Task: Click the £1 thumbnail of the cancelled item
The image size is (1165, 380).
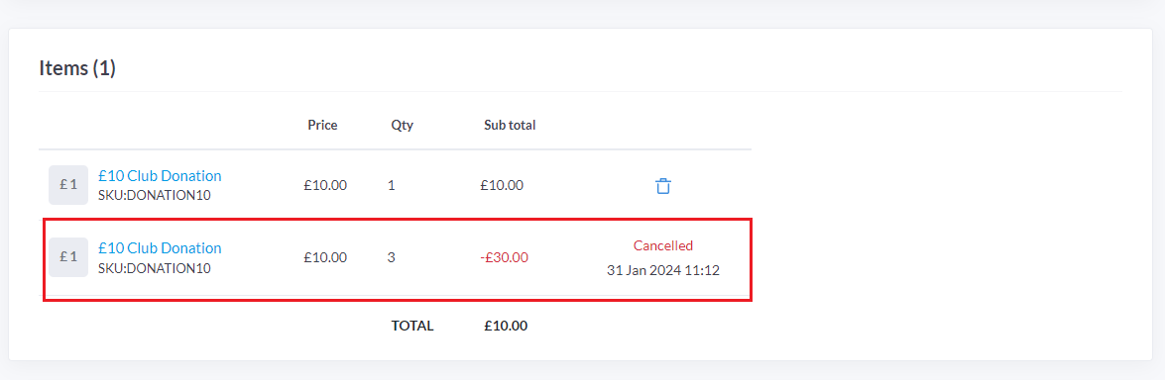Action: point(68,257)
